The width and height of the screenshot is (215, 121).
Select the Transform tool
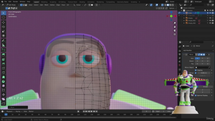3,36
